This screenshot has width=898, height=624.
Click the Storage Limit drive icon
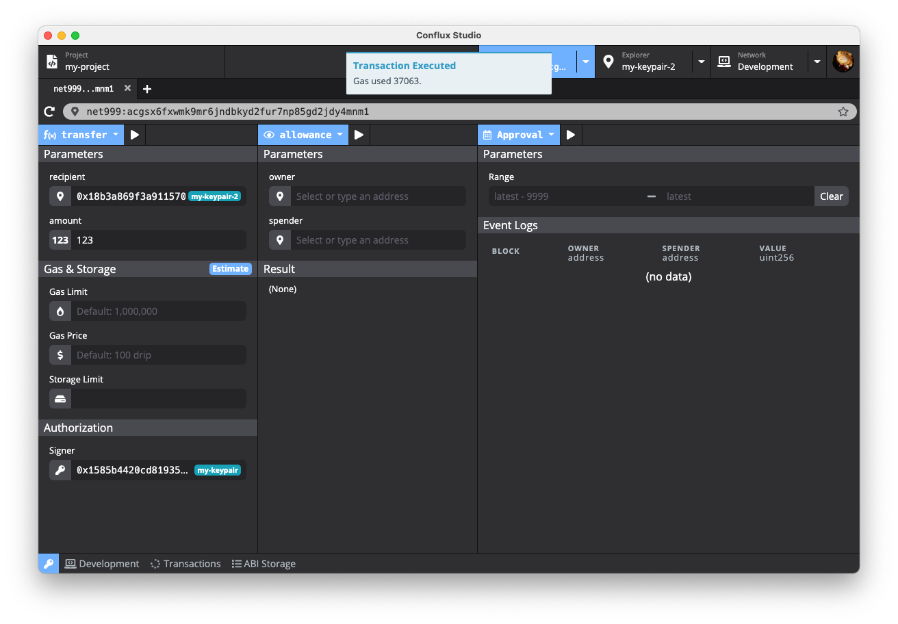pos(60,399)
